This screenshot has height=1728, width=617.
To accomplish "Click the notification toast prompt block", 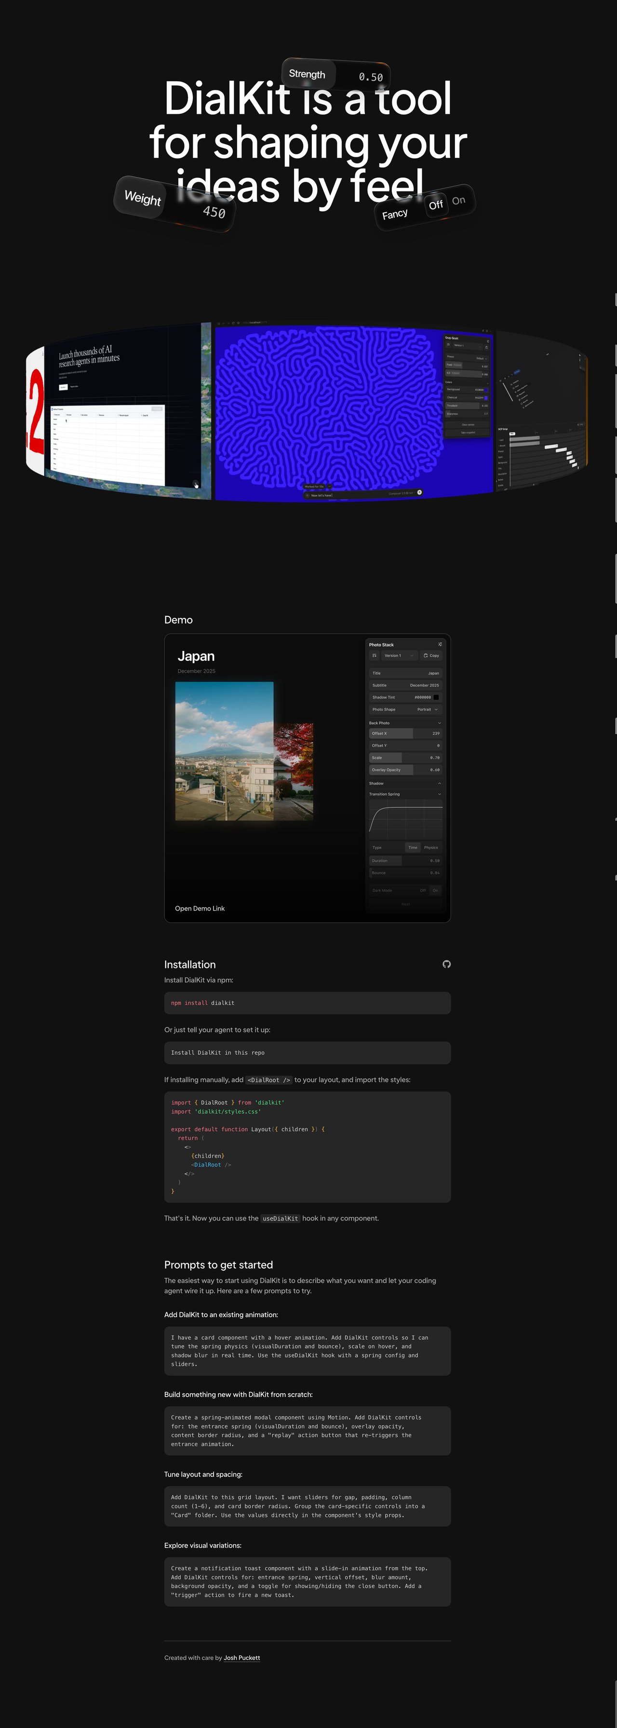I will tap(307, 1582).
